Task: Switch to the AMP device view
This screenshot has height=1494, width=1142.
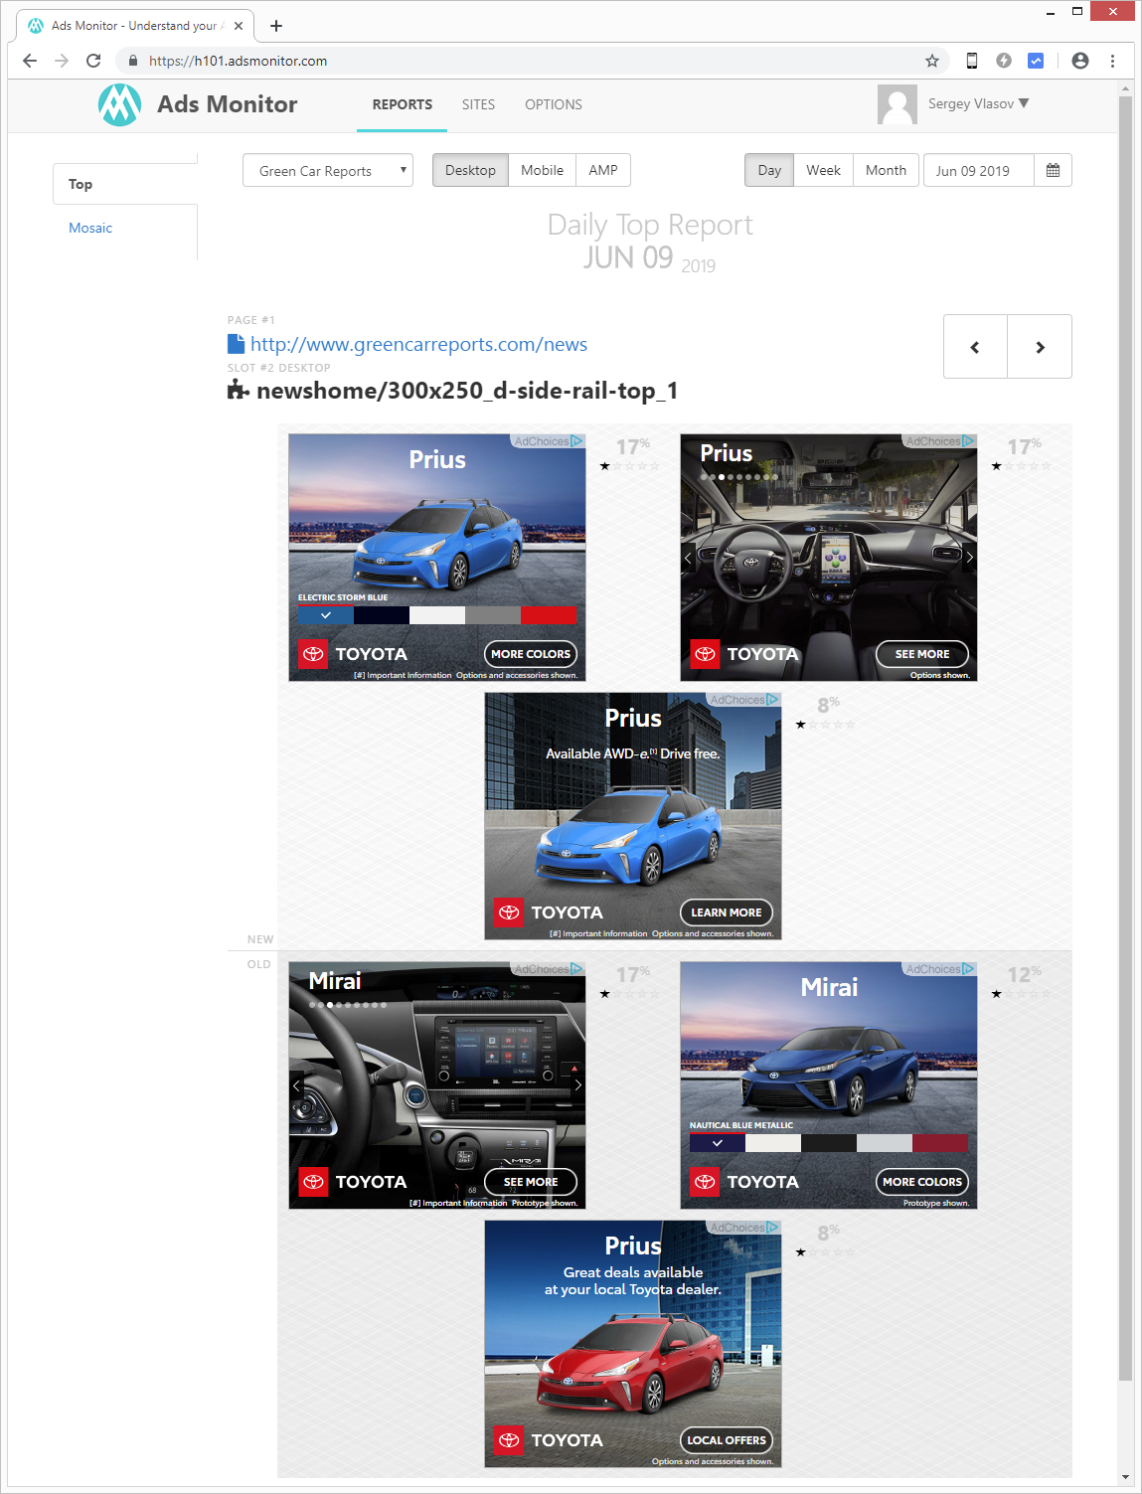Action: pyautogui.click(x=603, y=170)
